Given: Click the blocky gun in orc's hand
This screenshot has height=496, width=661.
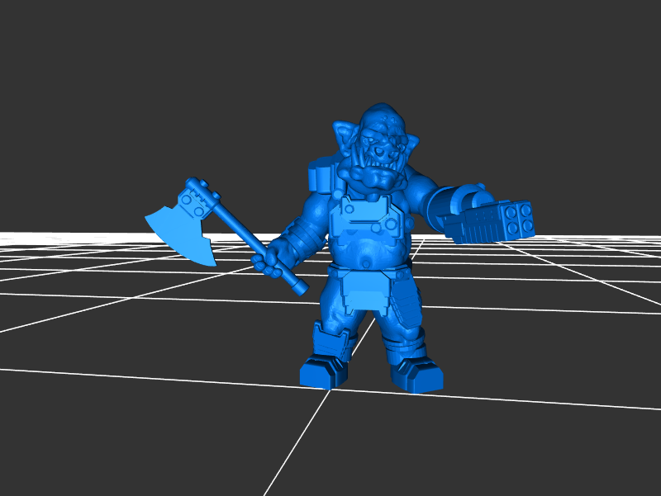Looking at the screenshot, I should tap(489, 222).
